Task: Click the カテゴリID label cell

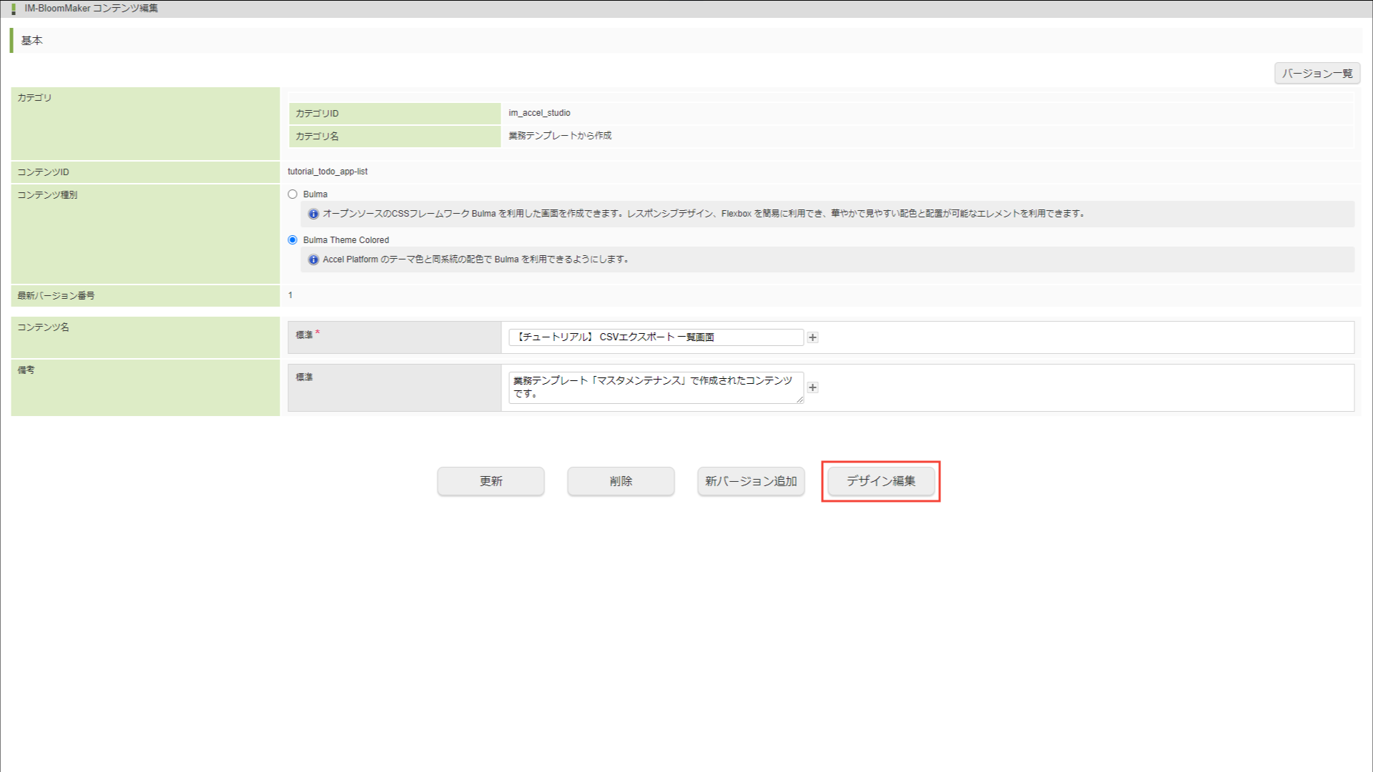Action: click(395, 114)
